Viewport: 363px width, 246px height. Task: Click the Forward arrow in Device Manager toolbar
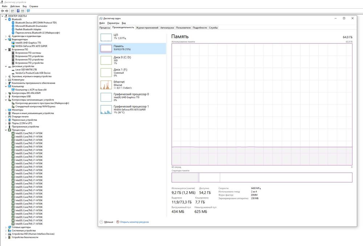point(7,11)
